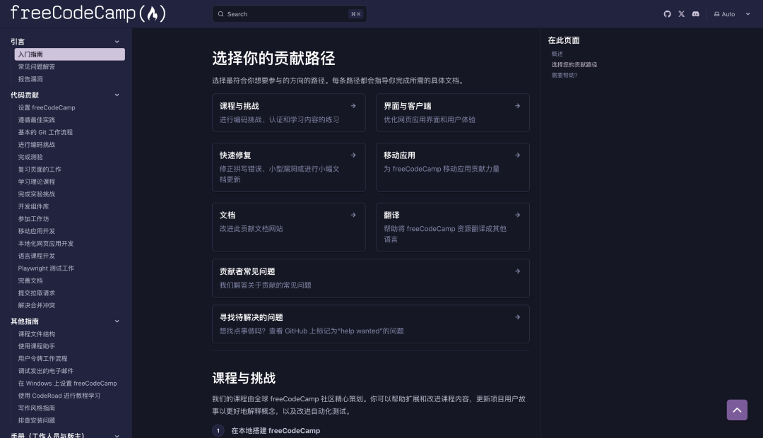
Task: Open 用户令牌工作流程 in the sidebar
Action: [43, 359]
